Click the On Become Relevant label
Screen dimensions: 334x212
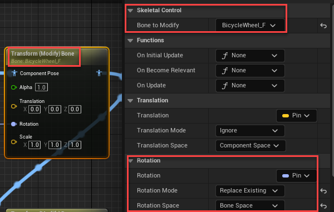166,71
